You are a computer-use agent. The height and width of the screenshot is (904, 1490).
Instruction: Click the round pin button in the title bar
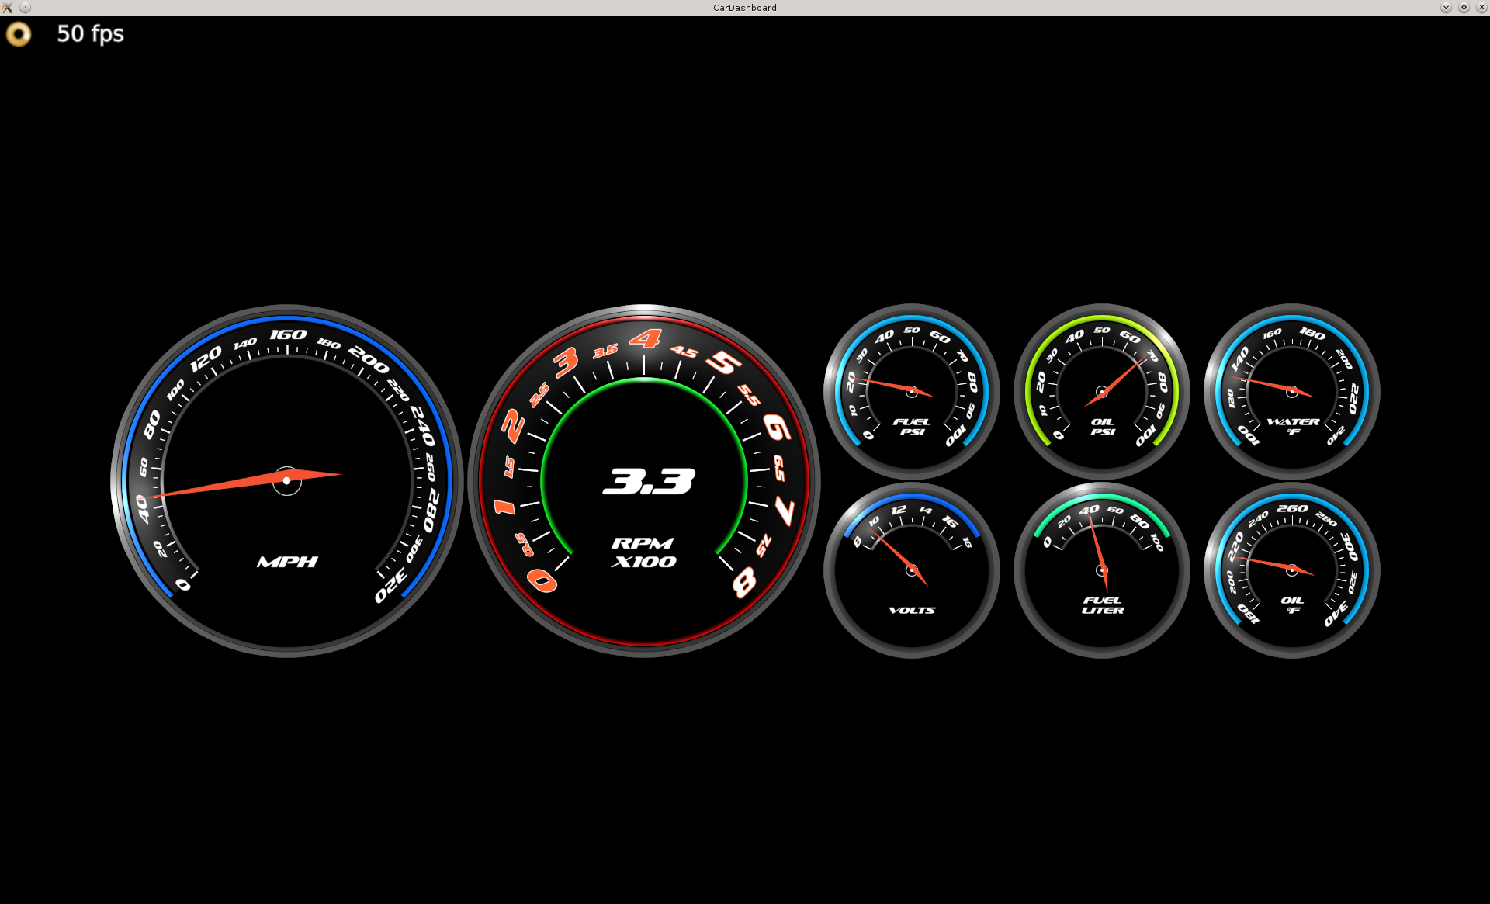[x=25, y=8]
